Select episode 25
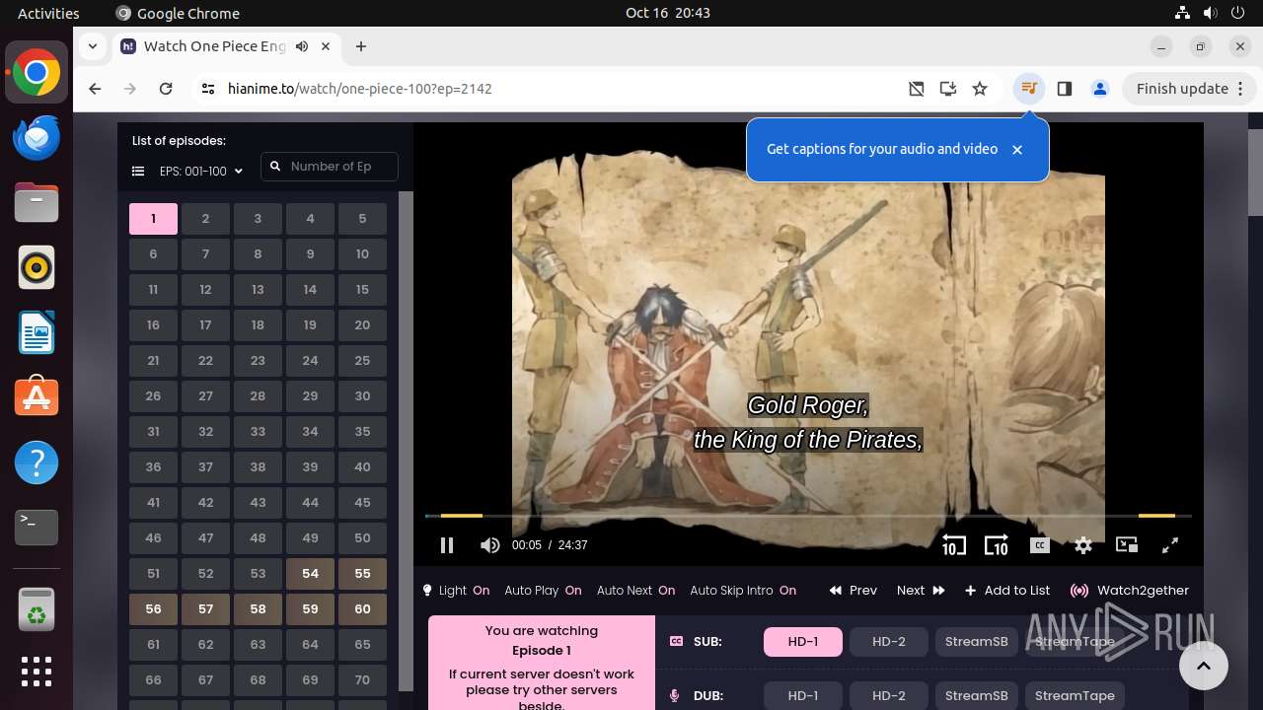The width and height of the screenshot is (1263, 710). 362,361
